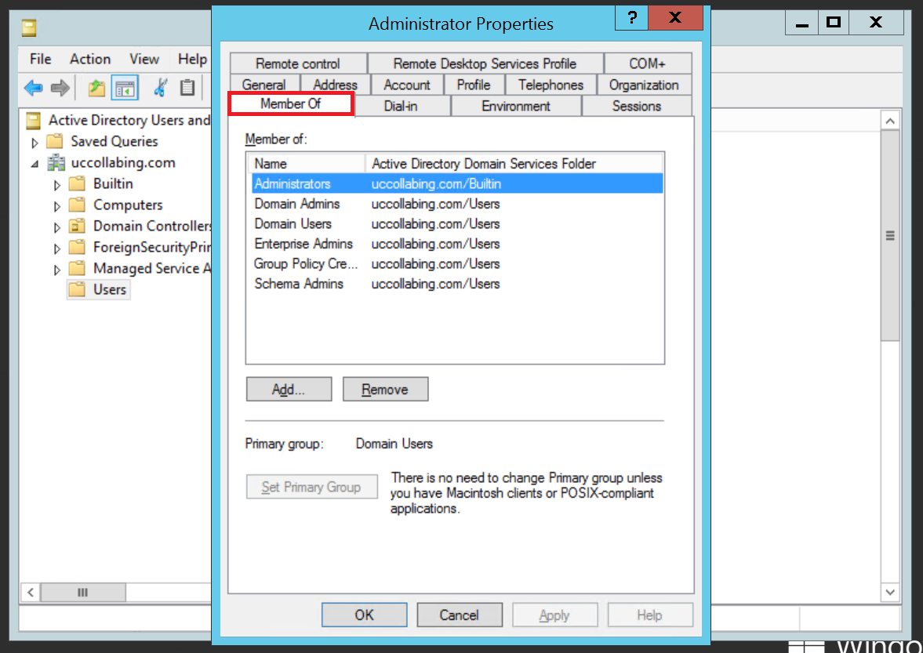Click the ForeignSecurityPrincipals folder icon

click(x=77, y=247)
